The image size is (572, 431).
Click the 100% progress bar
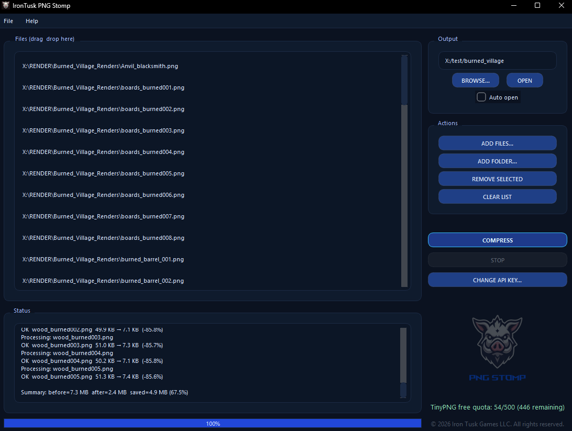pyautogui.click(x=213, y=423)
